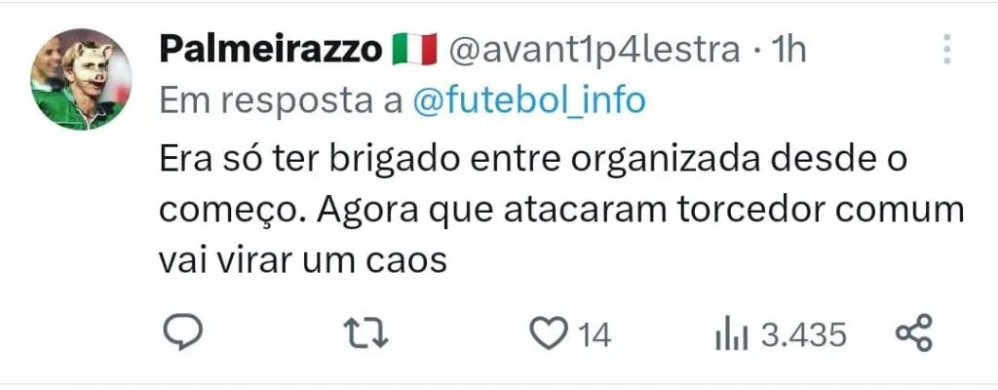Open the @futebol_info mention link
The image size is (998, 390).
click(x=529, y=100)
